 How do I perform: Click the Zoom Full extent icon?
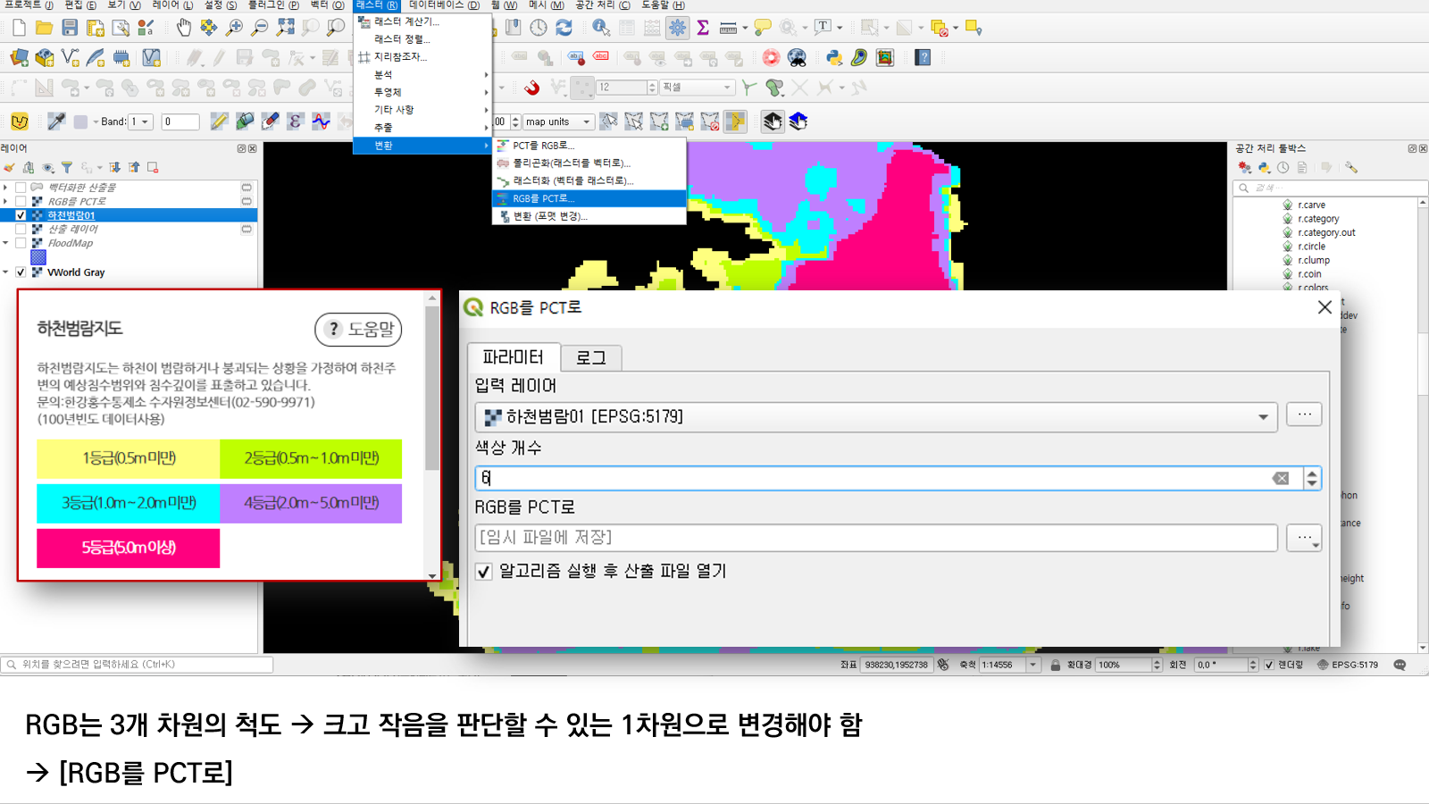pos(285,28)
